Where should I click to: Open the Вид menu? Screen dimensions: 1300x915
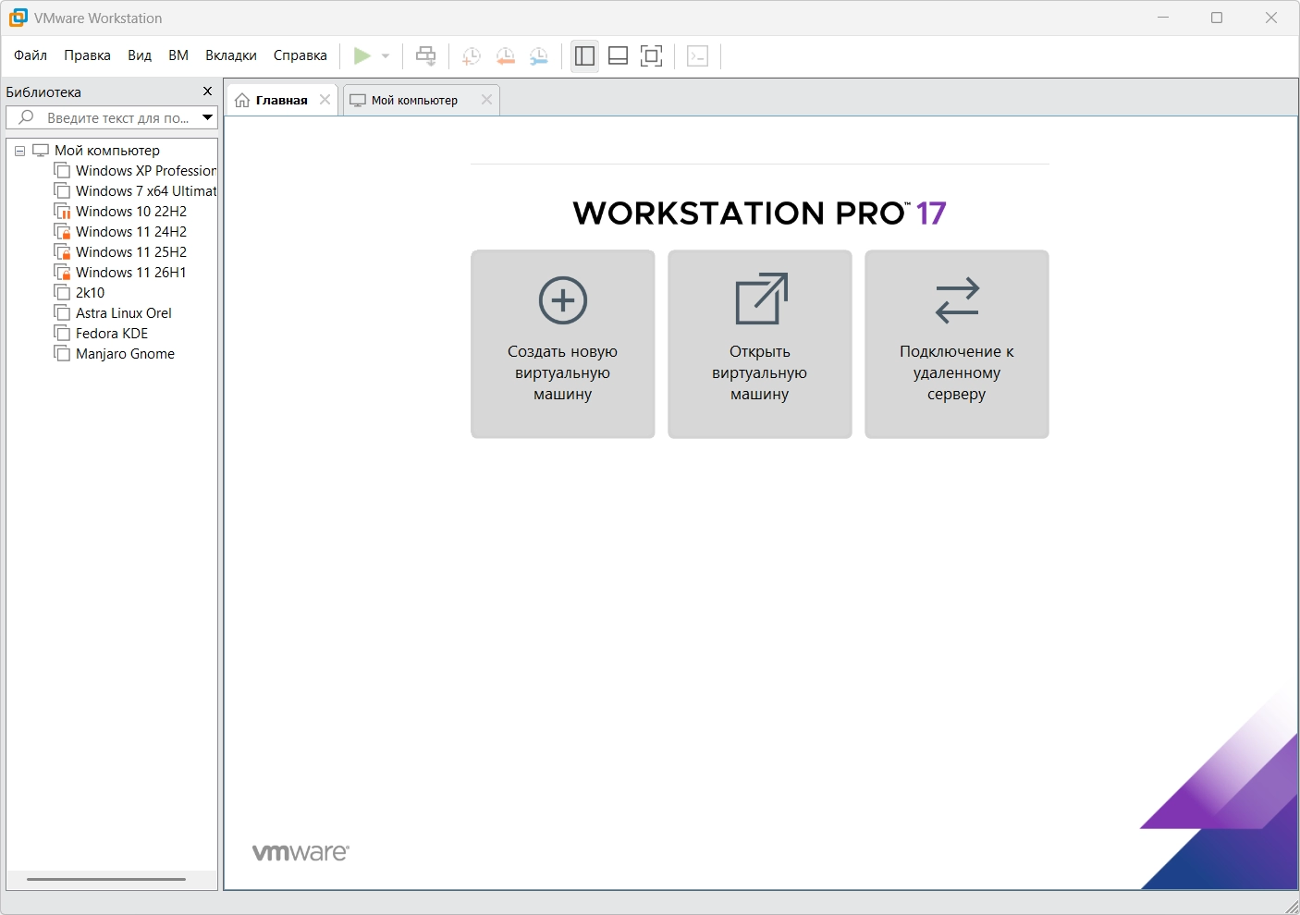[x=140, y=55]
